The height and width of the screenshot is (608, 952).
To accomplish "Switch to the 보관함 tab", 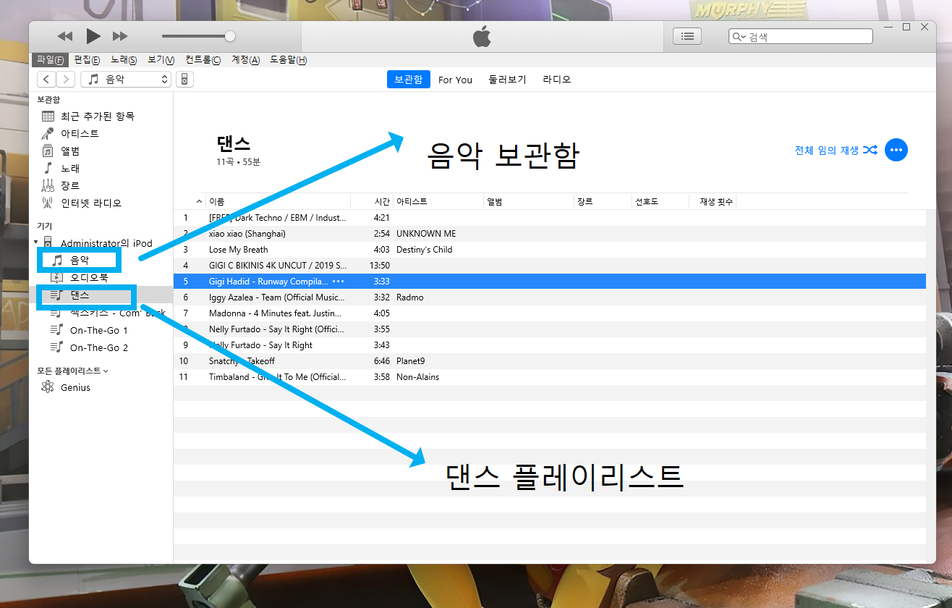I will click(409, 80).
